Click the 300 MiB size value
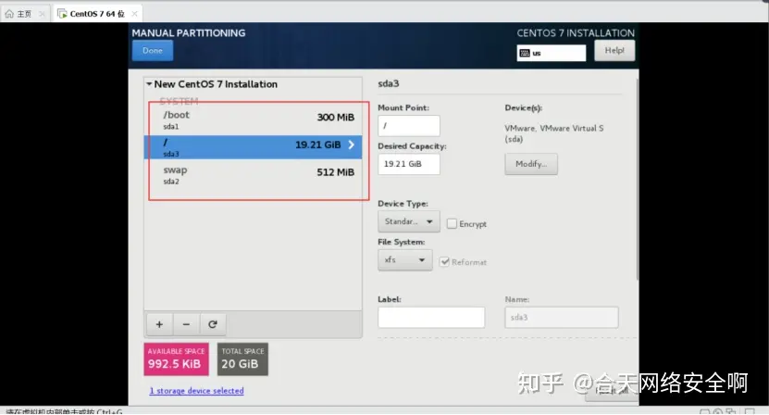 pyautogui.click(x=336, y=118)
